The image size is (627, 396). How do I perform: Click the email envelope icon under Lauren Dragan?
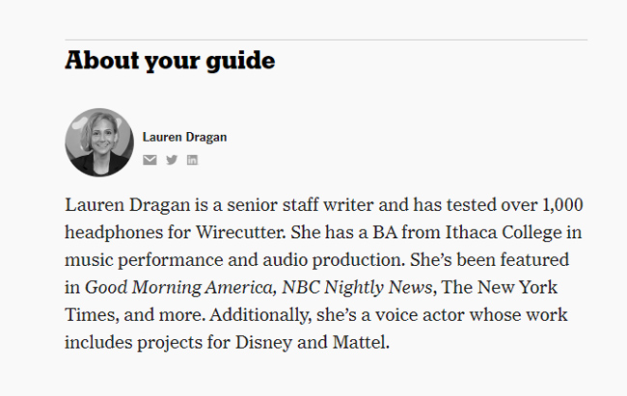pos(150,160)
